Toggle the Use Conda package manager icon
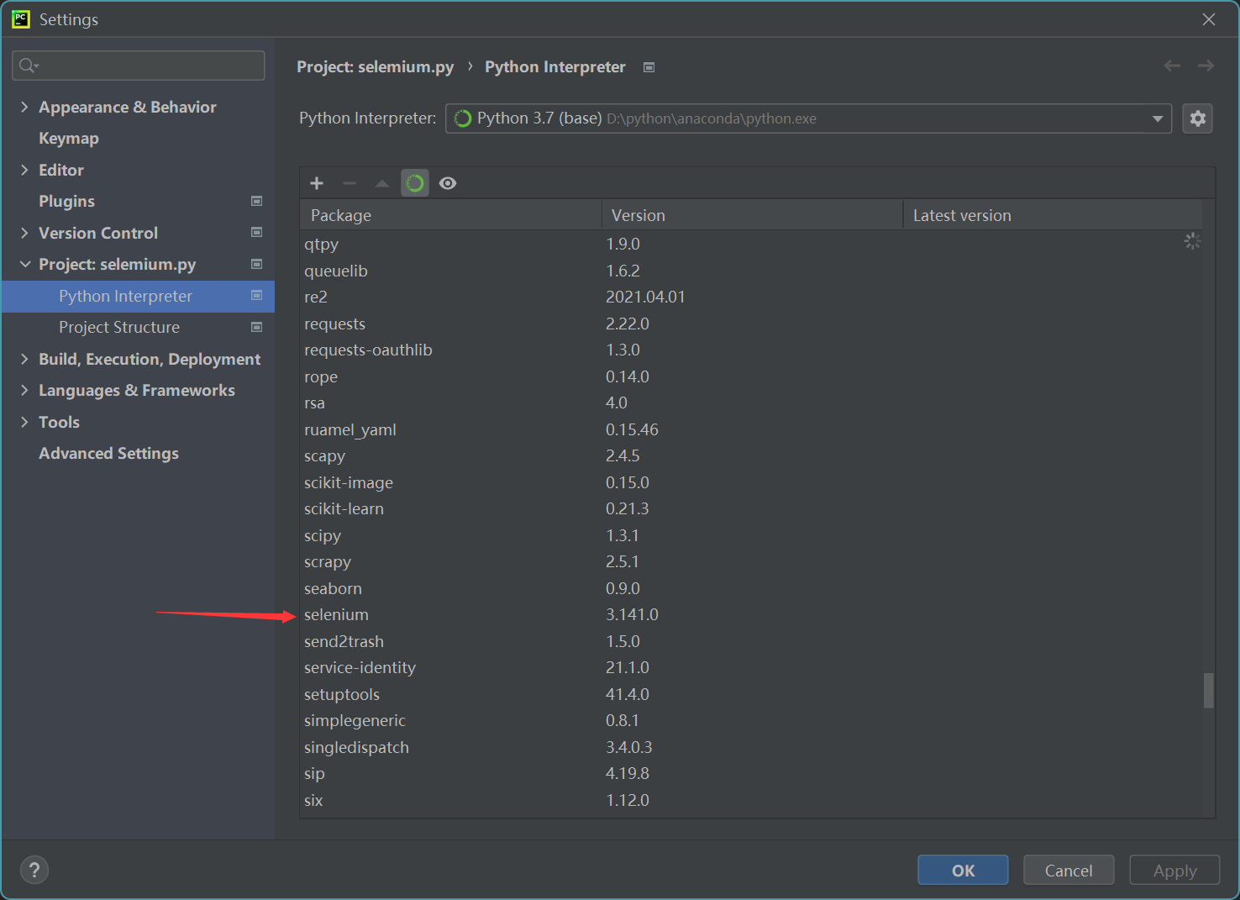 point(415,183)
